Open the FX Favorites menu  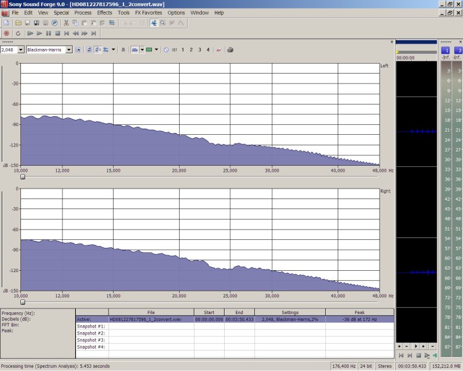(x=148, y=12)
